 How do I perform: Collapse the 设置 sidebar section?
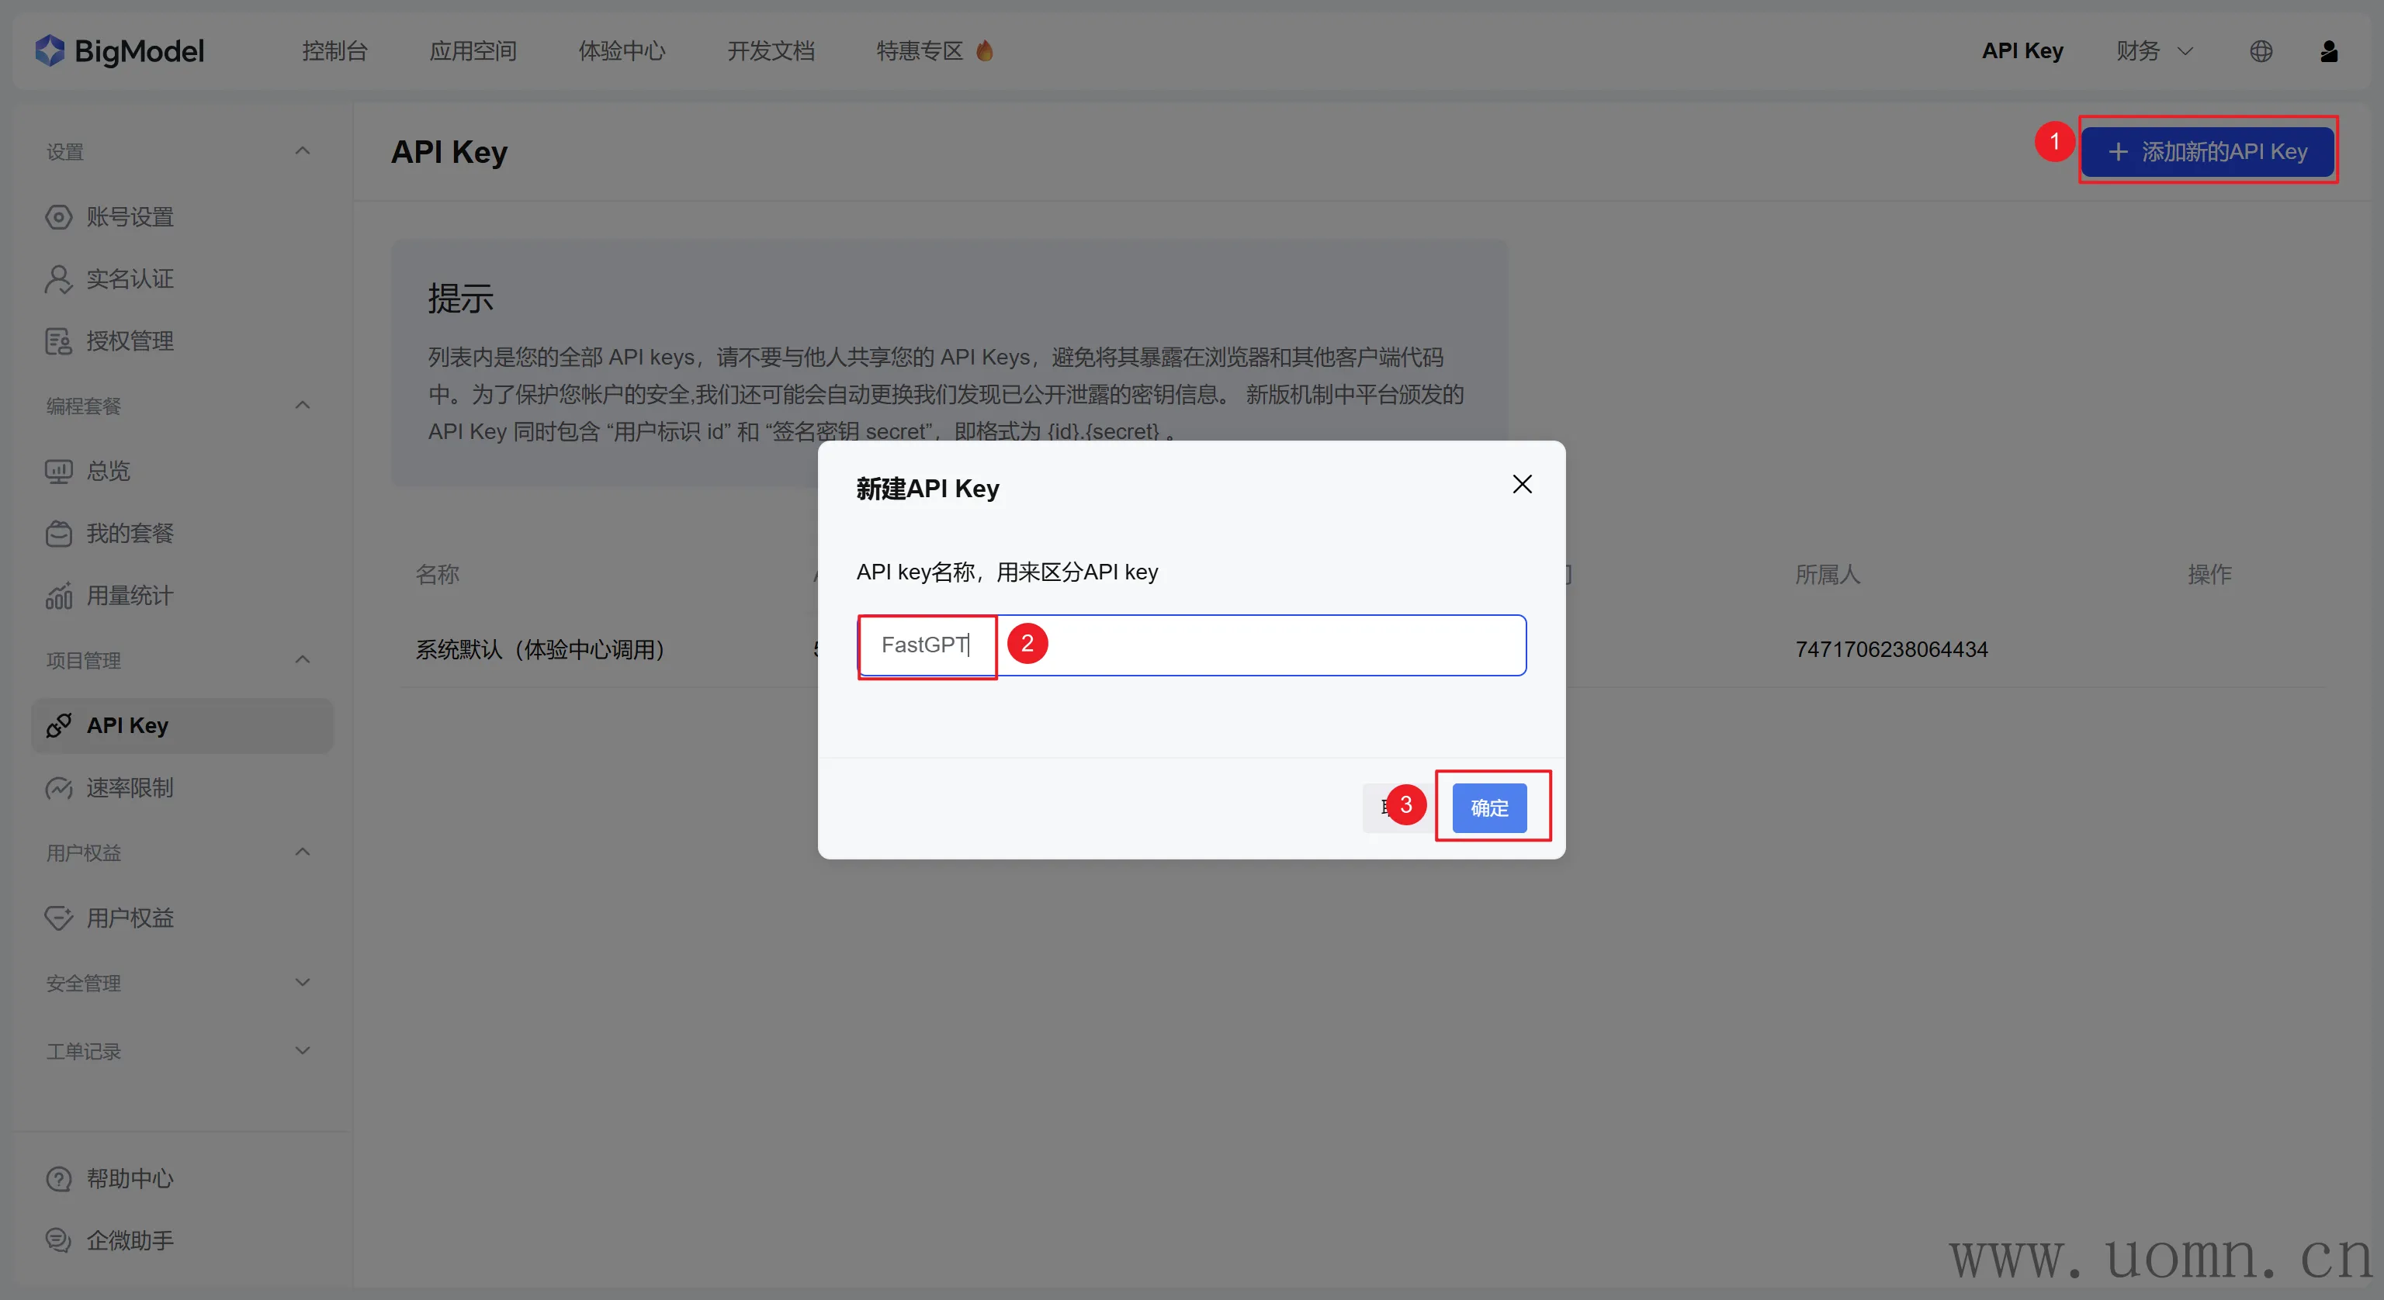[x=302, y=150]
